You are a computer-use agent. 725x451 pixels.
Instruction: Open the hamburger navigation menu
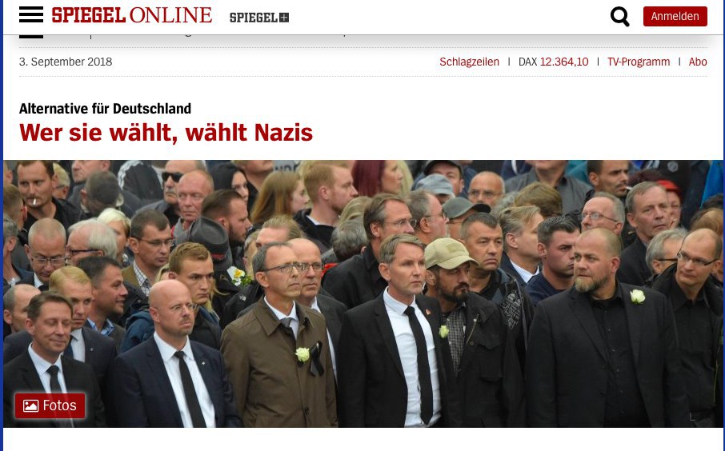[31, 15]
